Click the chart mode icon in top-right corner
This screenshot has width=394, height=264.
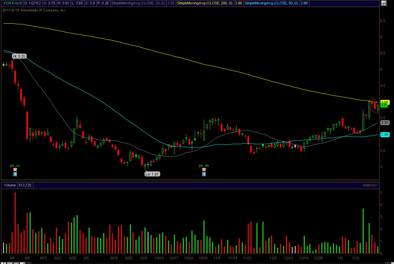coord(384,3)
